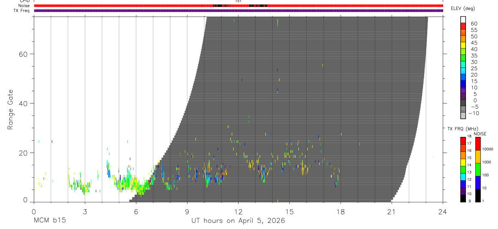Screen dimensions: 498x229
Task: Click the 'MCM b15' radar label
Action: tap(49, 221)
